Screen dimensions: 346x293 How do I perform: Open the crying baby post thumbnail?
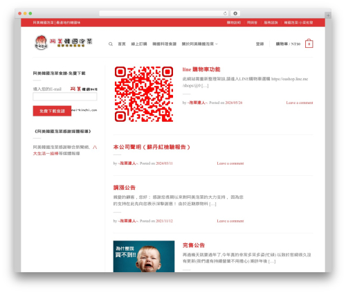coord(144,256)
